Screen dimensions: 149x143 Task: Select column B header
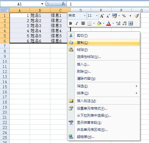click(x=40, y=10)
